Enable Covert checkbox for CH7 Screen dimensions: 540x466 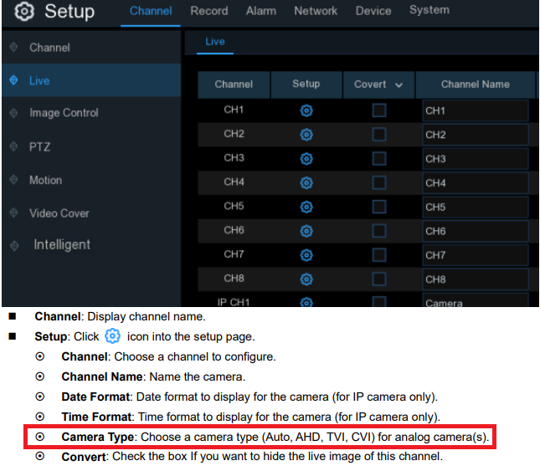coord(378,255)
